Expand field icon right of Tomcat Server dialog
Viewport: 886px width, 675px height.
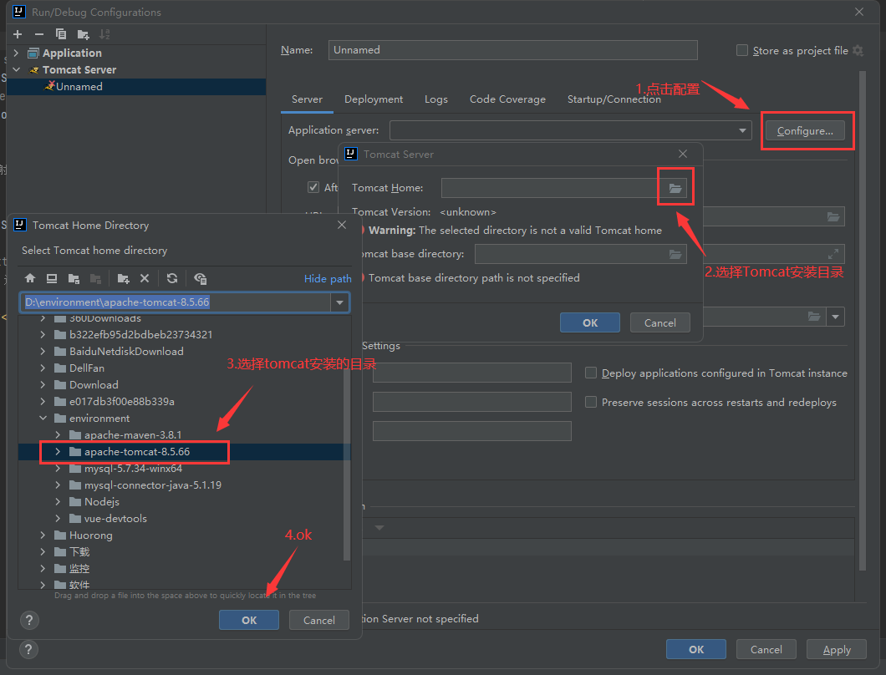pyautogui.click(x=833, y=254)
